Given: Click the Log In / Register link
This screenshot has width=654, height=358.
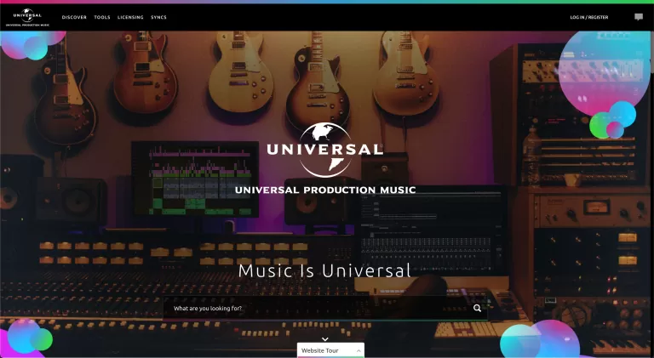Looking at the screenshot, I should tap(589, 17).
